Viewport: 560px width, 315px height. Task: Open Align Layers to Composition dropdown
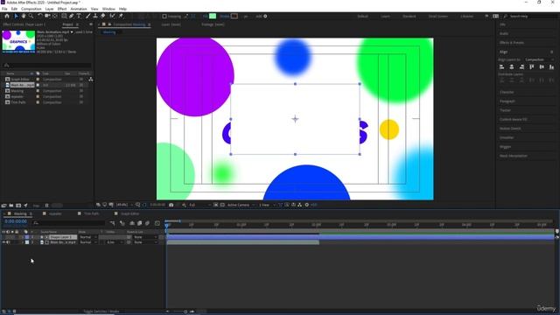[x=539, y=59]
